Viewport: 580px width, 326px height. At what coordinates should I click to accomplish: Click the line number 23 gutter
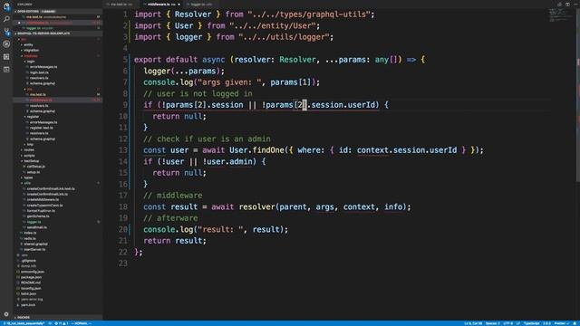pos(123,264)
